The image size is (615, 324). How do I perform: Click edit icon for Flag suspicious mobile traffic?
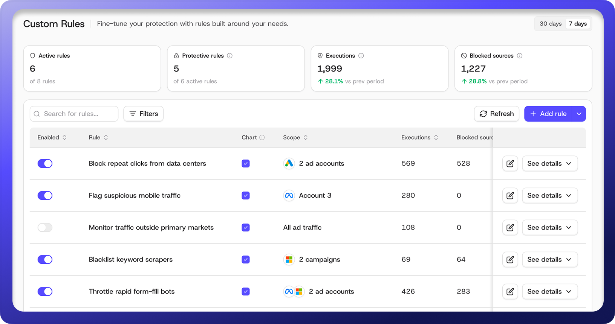coord(510,195)
